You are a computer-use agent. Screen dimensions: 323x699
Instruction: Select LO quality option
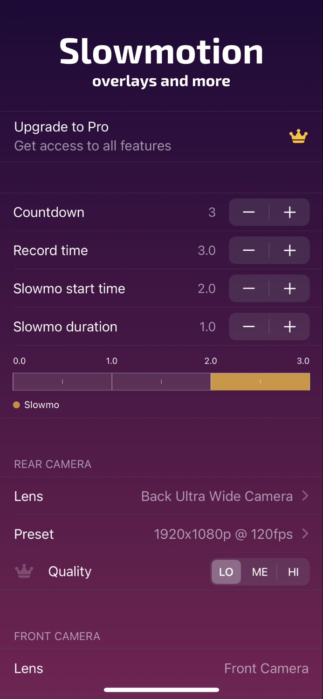click(226, 572)
